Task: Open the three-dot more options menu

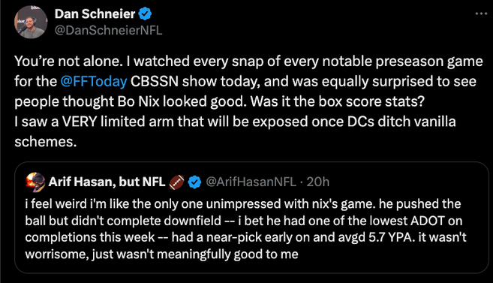Action: click(x=481, y=14)
